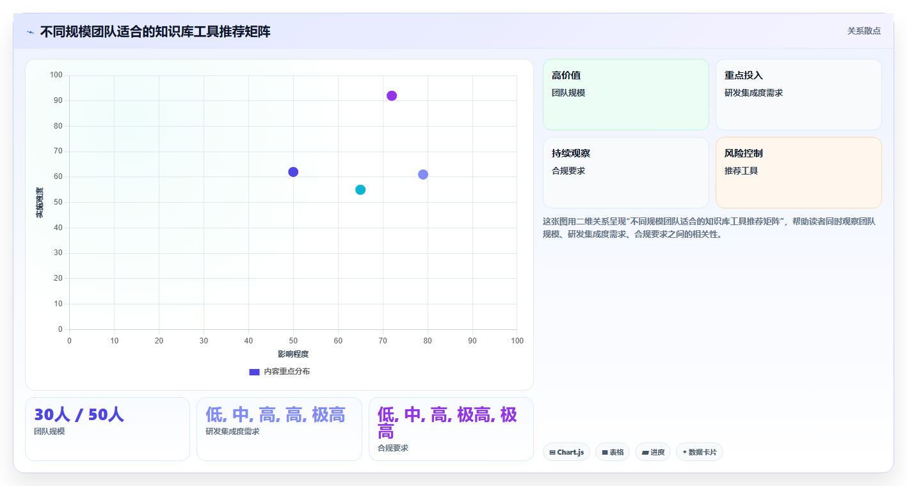Click the 合规要求 label under the purple values
907x486 pixels.
(393, 448)
